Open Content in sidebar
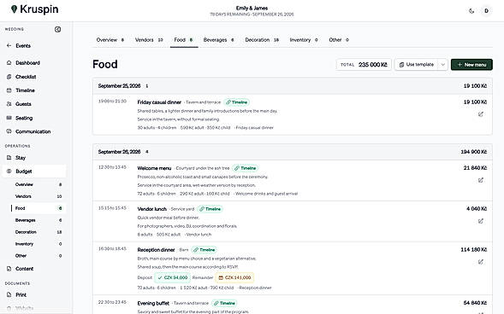The width and height of the screenshot is (504, 314). coord(20,269)
